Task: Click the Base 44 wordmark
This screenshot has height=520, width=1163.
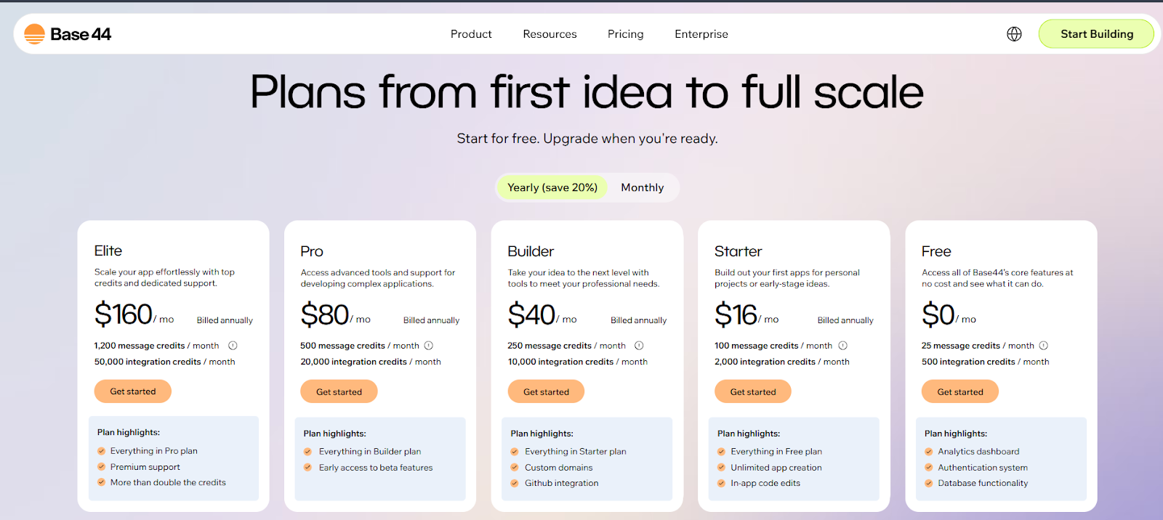Action: (80, 33)
